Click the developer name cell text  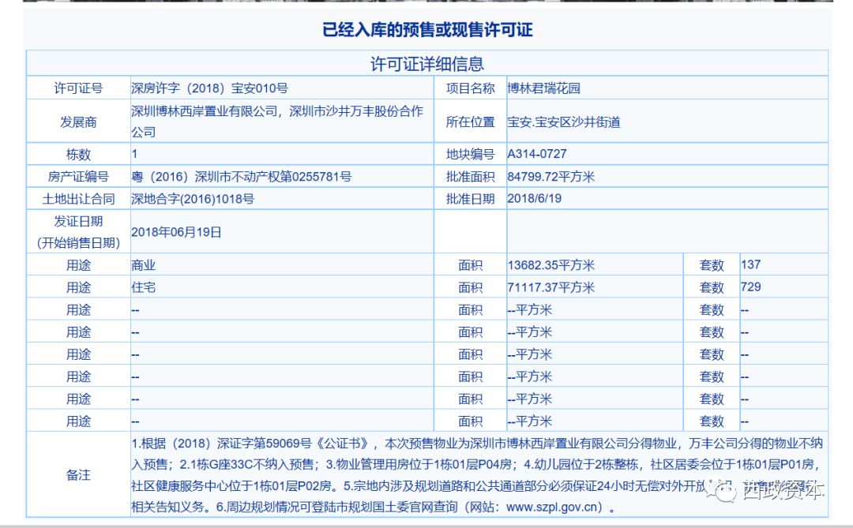(x=277, y=122)
